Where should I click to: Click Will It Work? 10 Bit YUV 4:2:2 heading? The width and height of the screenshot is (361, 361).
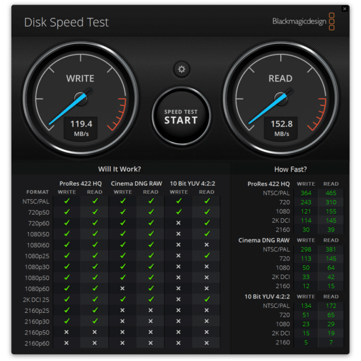(193, 184)
